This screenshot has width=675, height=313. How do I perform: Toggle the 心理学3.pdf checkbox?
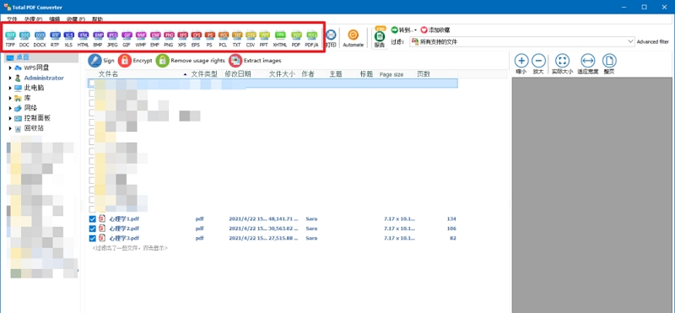[93, 238]
